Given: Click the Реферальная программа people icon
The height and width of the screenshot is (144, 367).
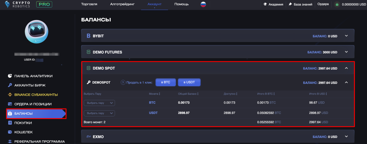Looking at the screenshot, I should [x=10, y=141].
